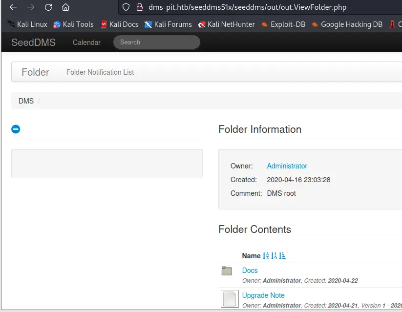This screenshot has height=312, width=402.
Task: Open the Kali Docs bookmark
Action: [x=120, y=24]
